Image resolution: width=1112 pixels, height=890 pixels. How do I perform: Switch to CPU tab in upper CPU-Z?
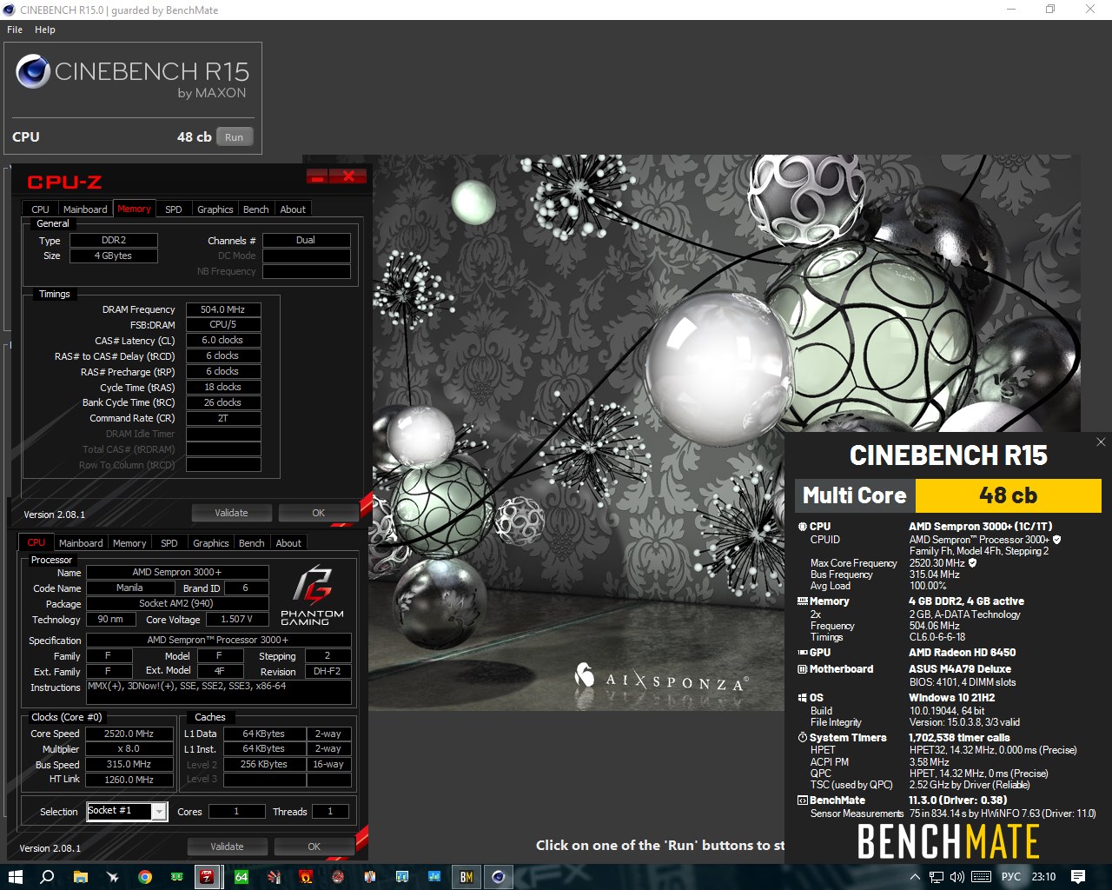pyautogui.click(x=40, y=209)
